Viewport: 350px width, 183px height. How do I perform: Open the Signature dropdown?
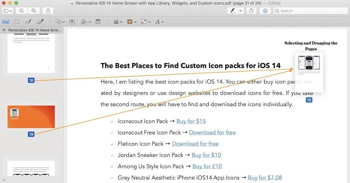point(85,22)
